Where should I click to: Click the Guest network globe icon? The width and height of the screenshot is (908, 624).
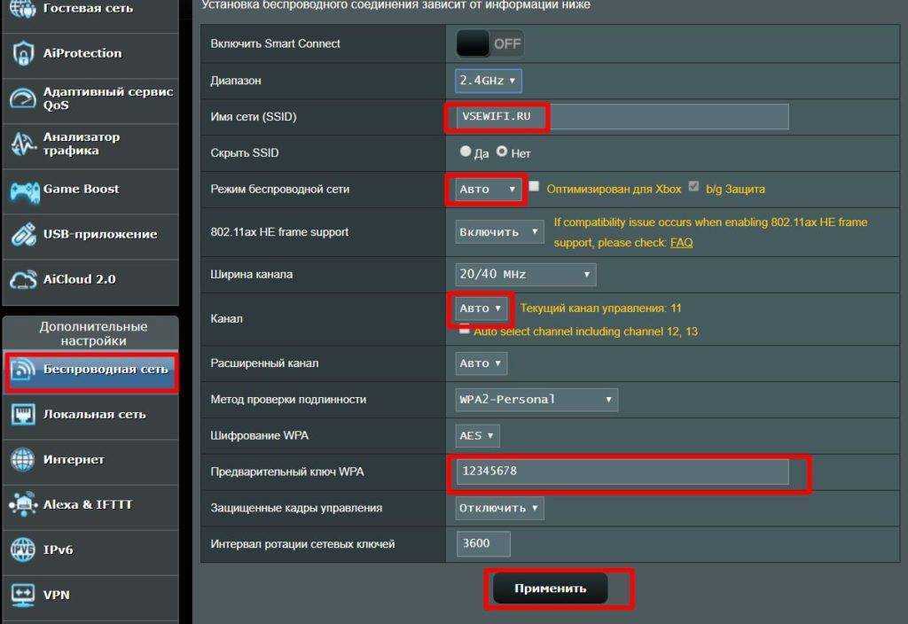[x=22, y=8]
